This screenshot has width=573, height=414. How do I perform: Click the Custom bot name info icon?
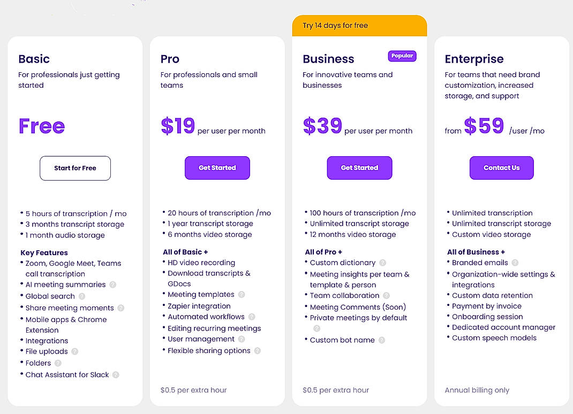382,340
